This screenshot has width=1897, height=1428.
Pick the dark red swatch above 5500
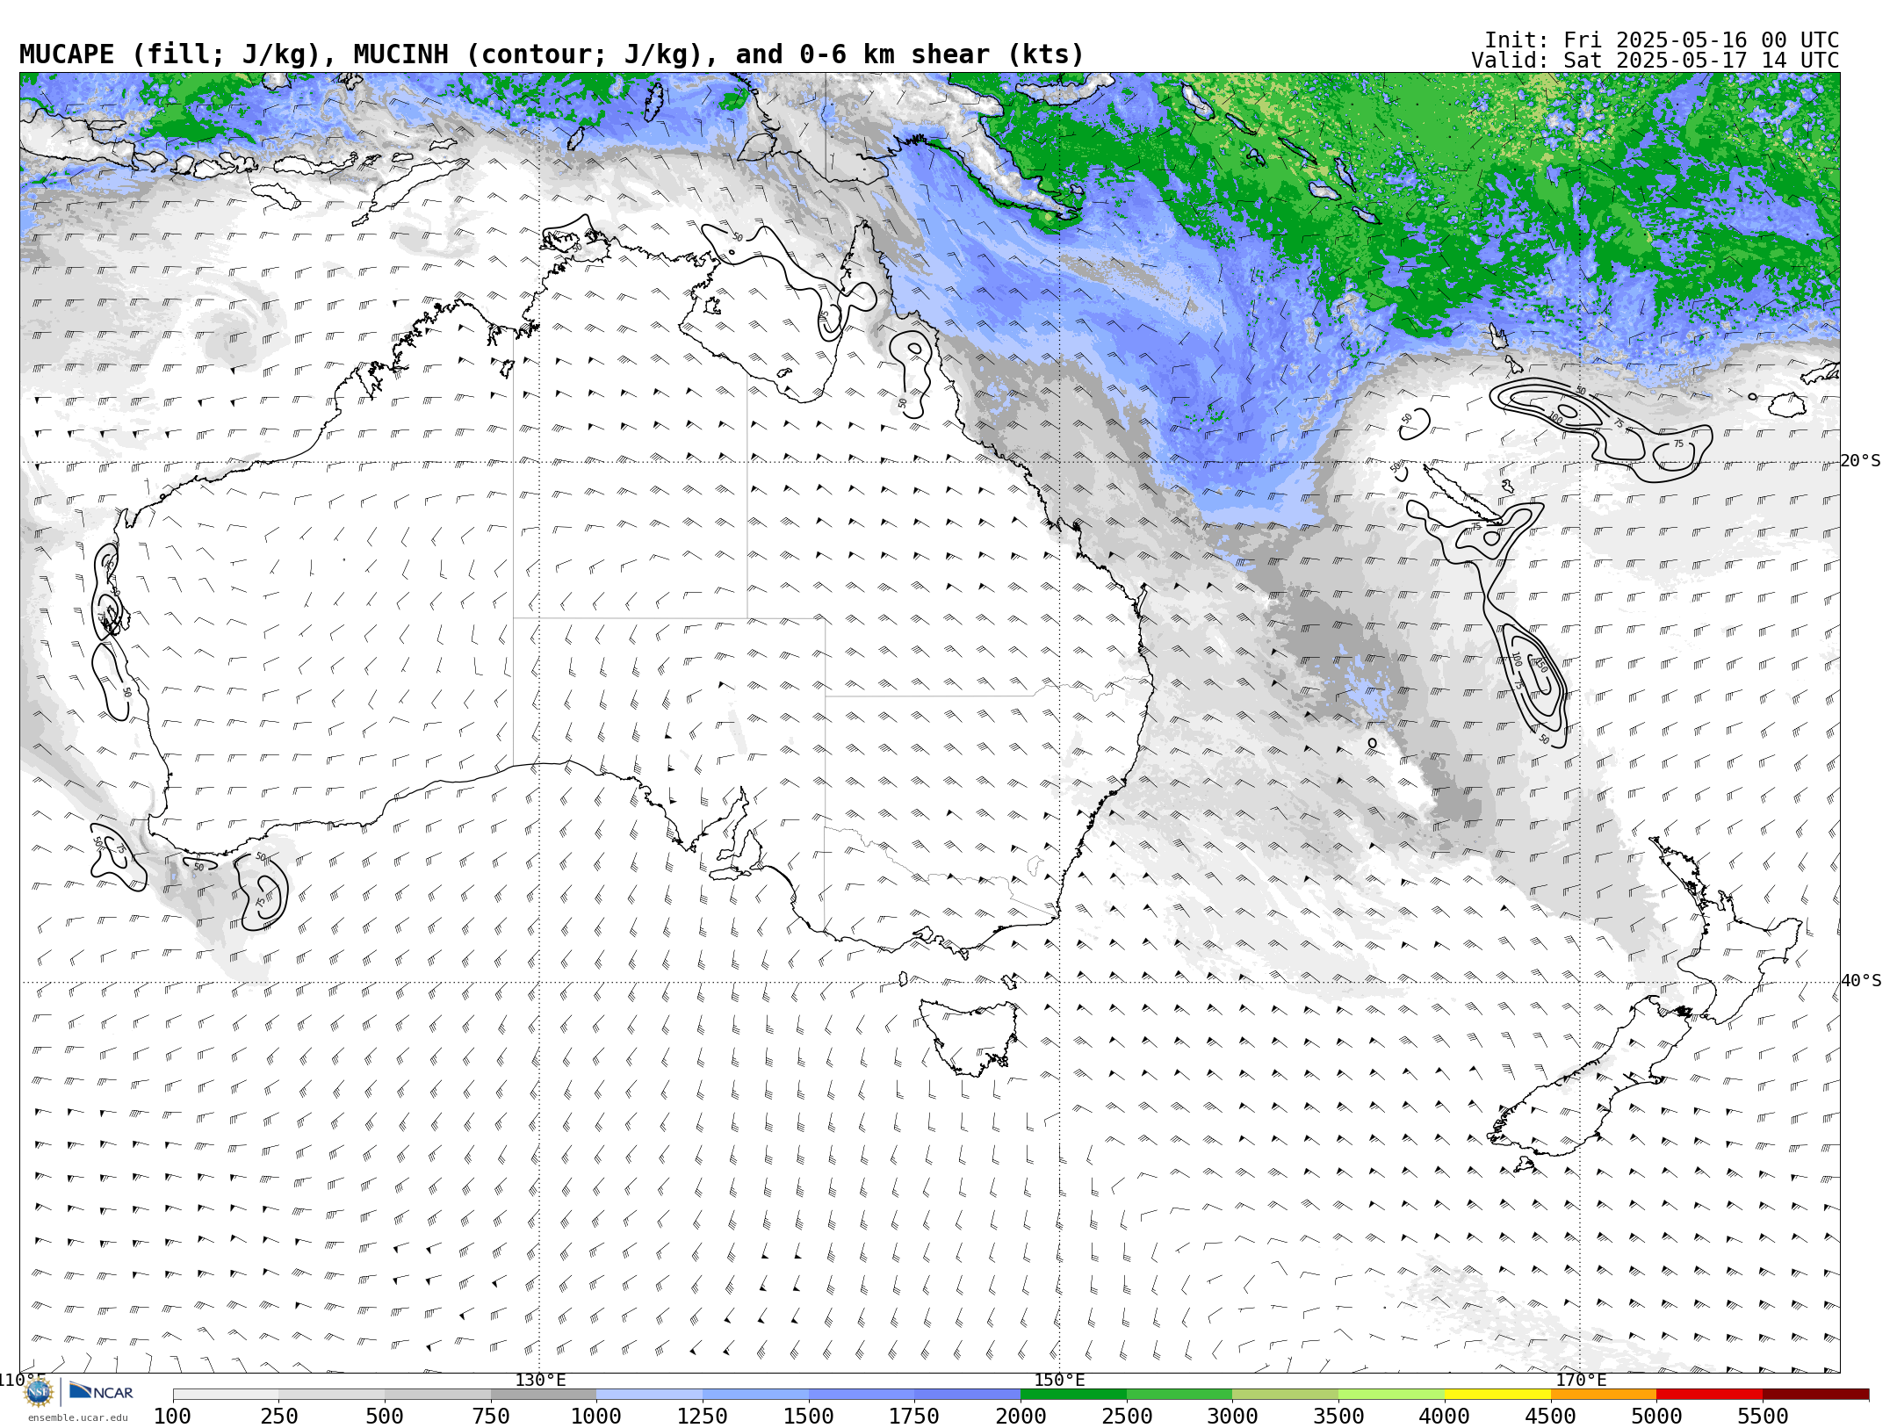click(x=1815, y=1395)
